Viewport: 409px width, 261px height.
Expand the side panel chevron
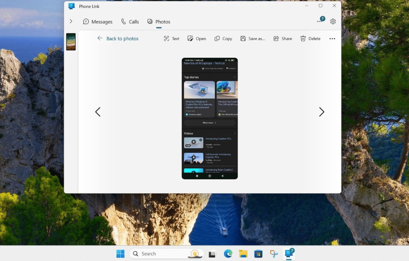point(71,21)
